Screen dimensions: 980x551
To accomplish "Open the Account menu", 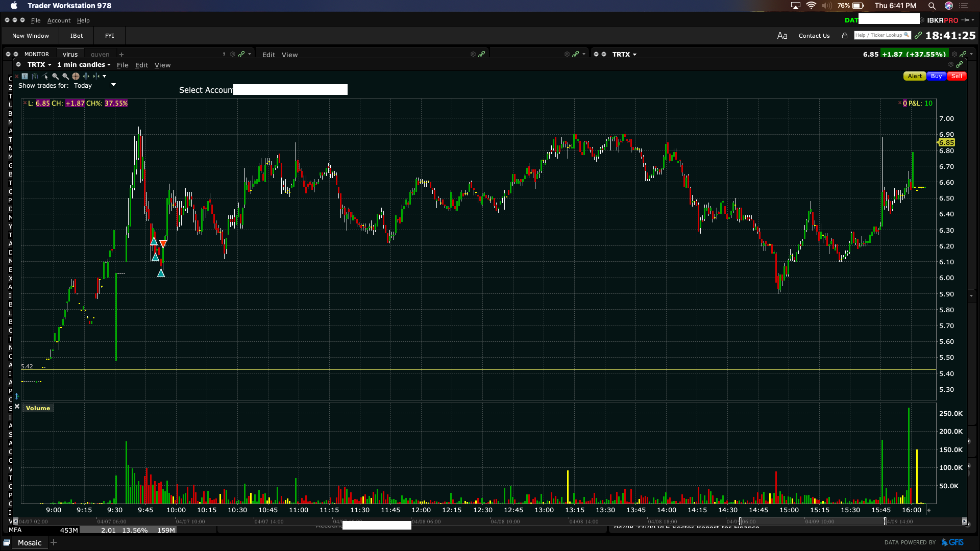I will (59, 20).
